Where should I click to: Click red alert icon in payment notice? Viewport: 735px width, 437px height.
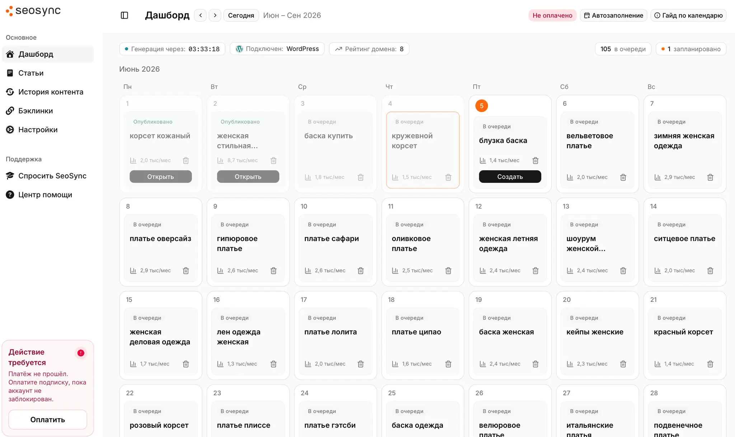click(81, 353)
